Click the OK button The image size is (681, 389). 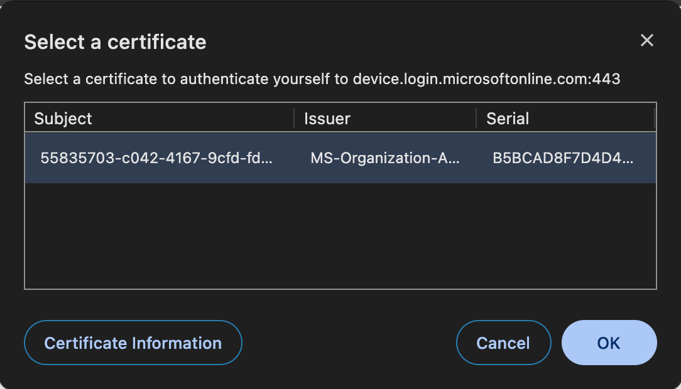(x=609, y=343)
